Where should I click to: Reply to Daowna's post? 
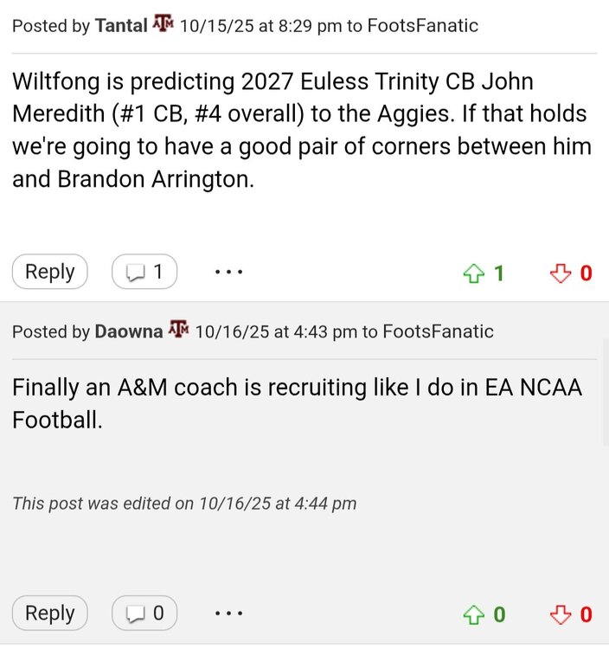point(49,614)
